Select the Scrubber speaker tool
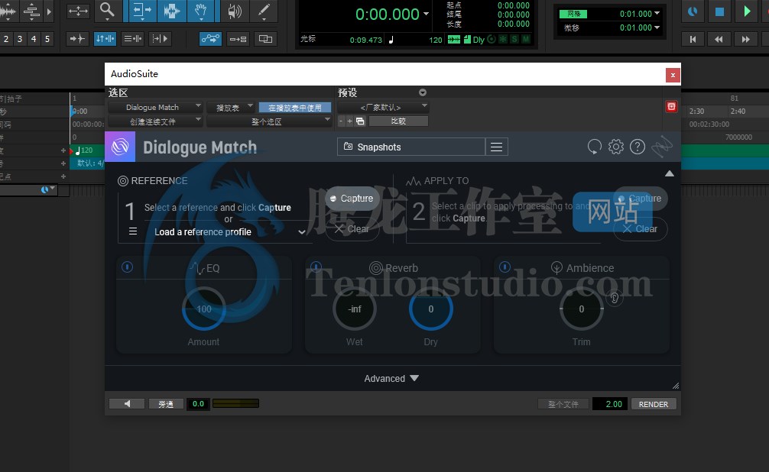This screenshot has height=472, width=769. (x=235, y=10)
